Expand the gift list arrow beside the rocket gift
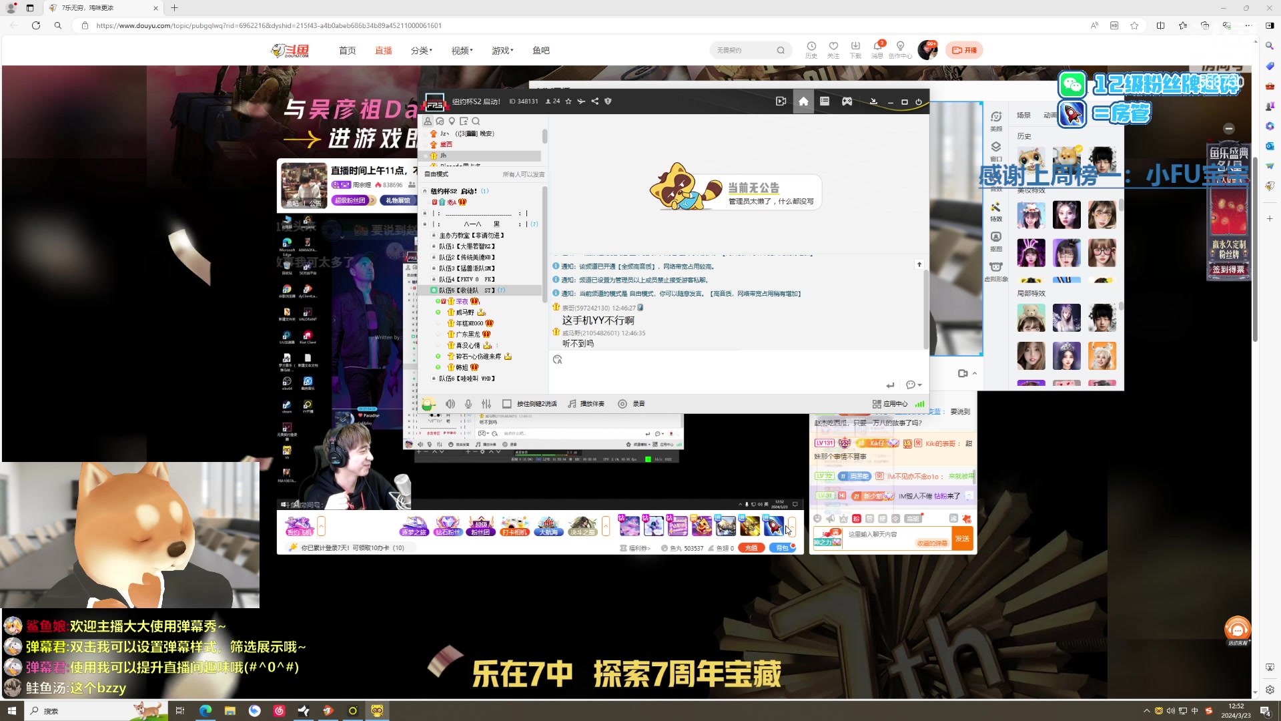The width and height of the screenshot is (1281, 721). point(792,527)
